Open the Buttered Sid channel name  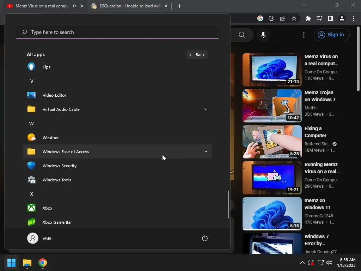[317, 144]
